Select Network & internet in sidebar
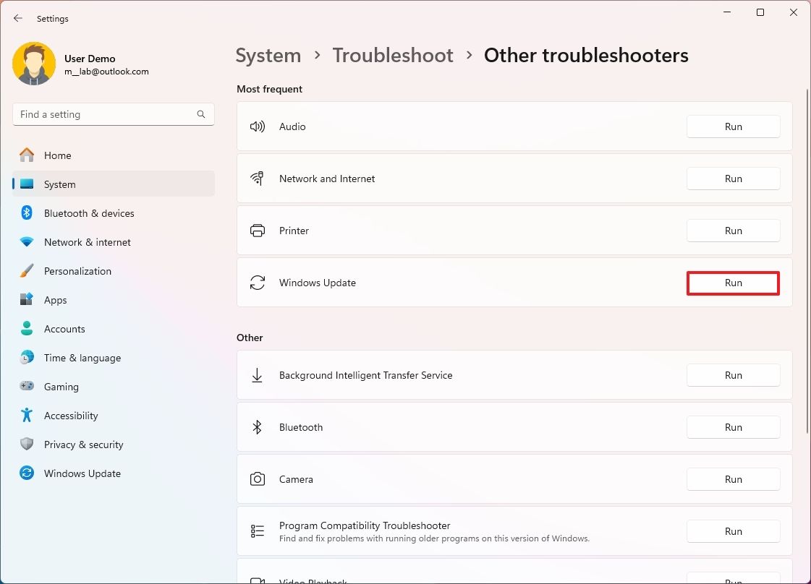811x584 pixels. pos(88,242)
